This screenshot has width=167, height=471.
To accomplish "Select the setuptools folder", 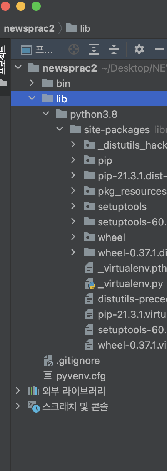I will tap(122, 207).
